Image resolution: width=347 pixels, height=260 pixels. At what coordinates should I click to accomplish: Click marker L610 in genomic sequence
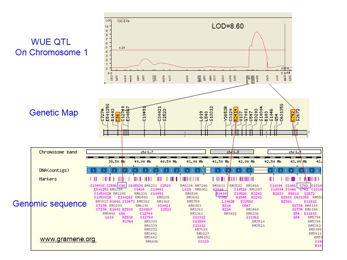click(x=109, y=217)
